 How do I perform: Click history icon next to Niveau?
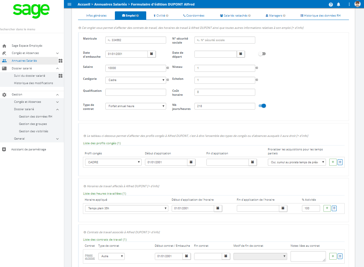click(257, 68)
